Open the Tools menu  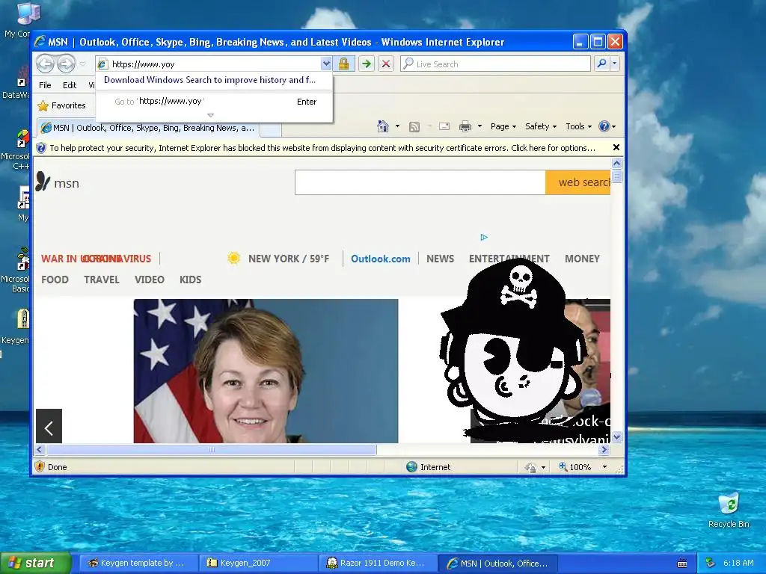point(578,126)
